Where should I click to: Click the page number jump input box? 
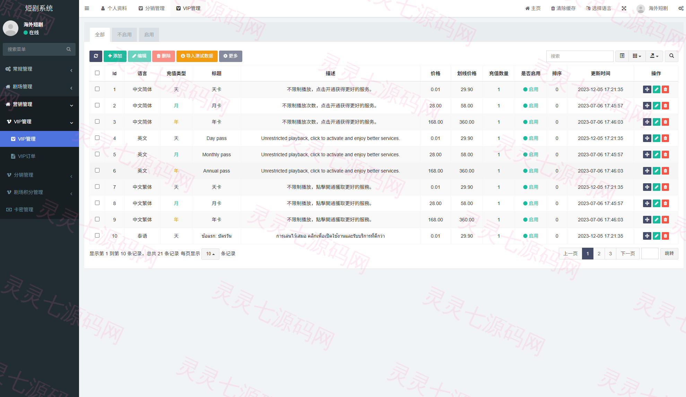[650, 254]
